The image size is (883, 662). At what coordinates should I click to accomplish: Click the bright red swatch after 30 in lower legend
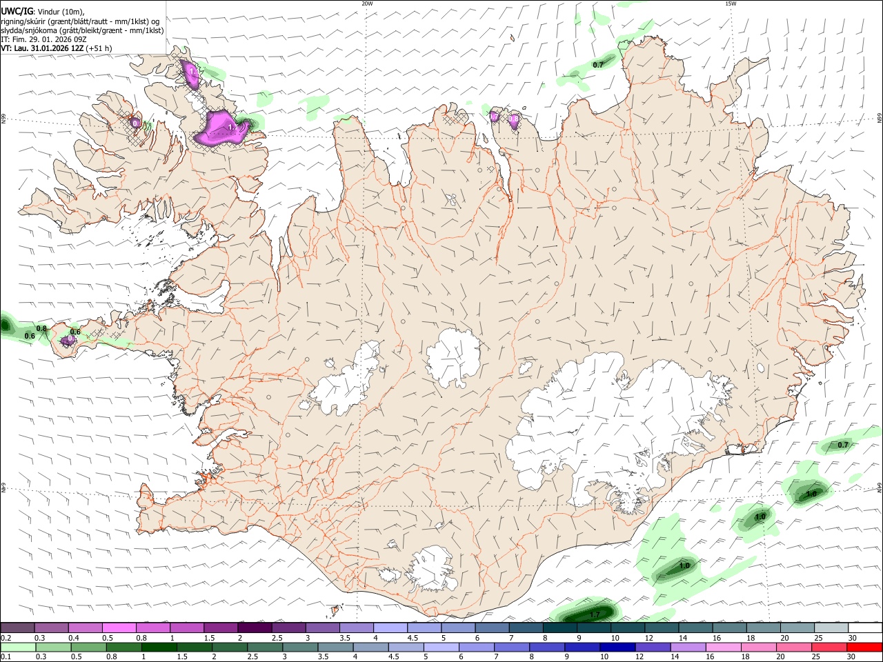pos(864,647)
